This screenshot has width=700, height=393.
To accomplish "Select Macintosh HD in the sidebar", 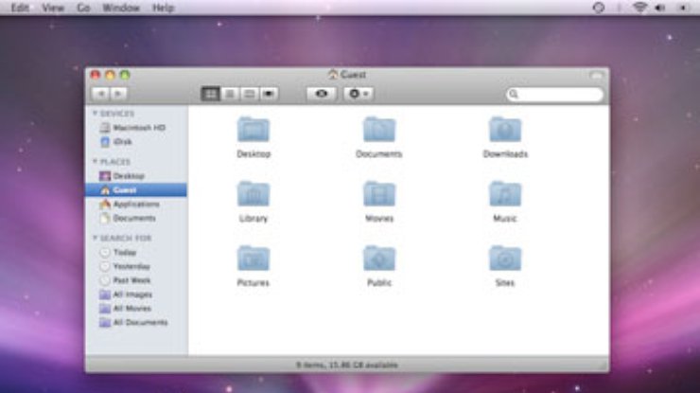I will coord(136,128).
